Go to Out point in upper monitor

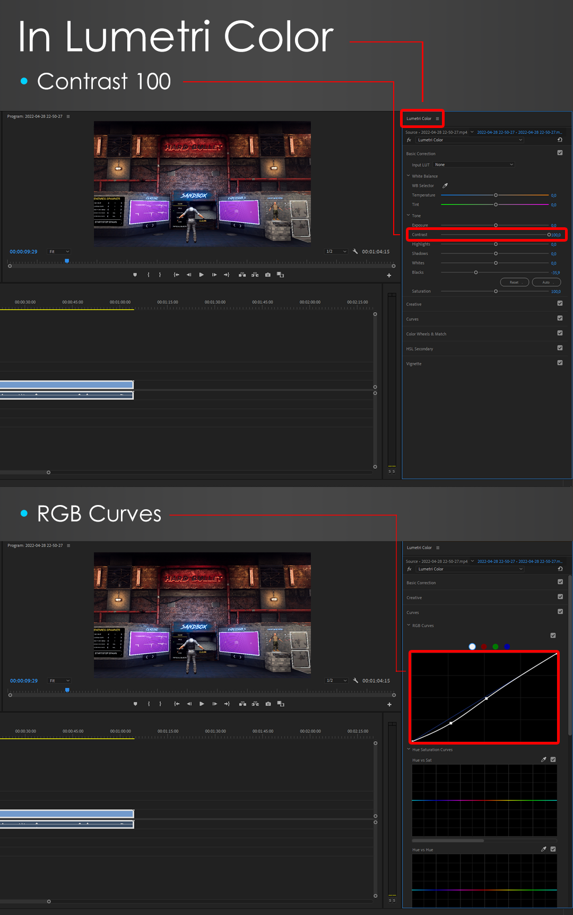227,275
